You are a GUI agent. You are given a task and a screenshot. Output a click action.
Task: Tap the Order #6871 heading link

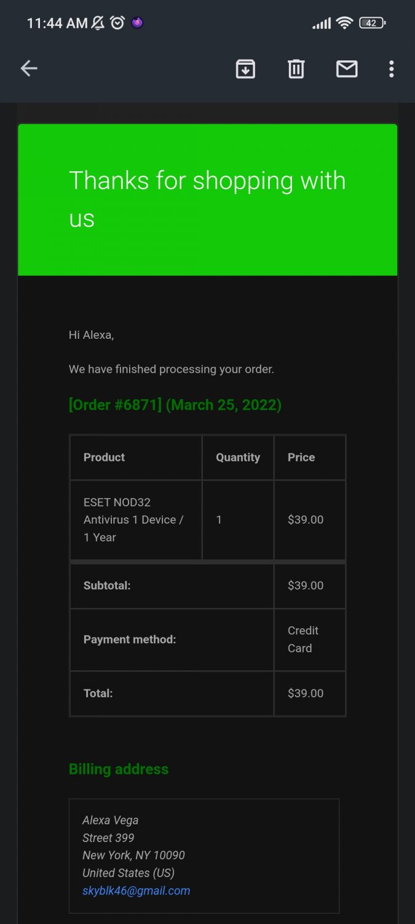tap(175, 405)
